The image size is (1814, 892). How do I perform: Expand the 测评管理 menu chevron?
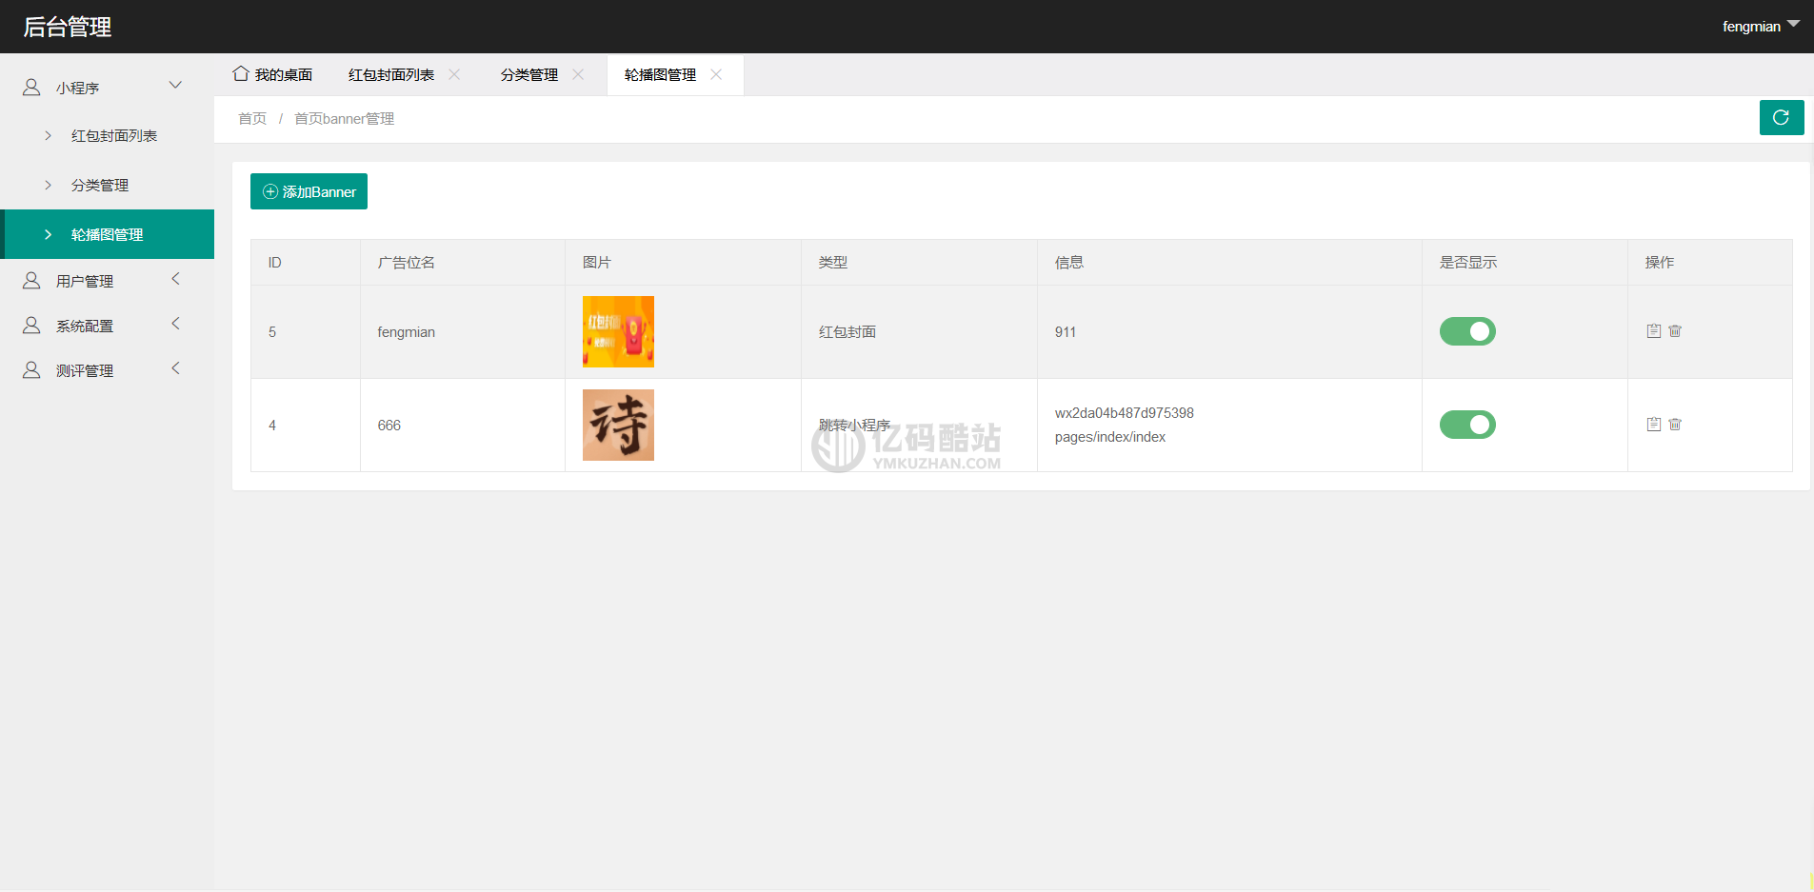pyautogui.click(x=175, y=368)
